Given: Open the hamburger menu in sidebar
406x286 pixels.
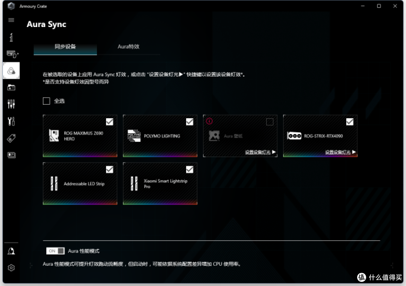Looking at the screenshot, I should (11, 20).
